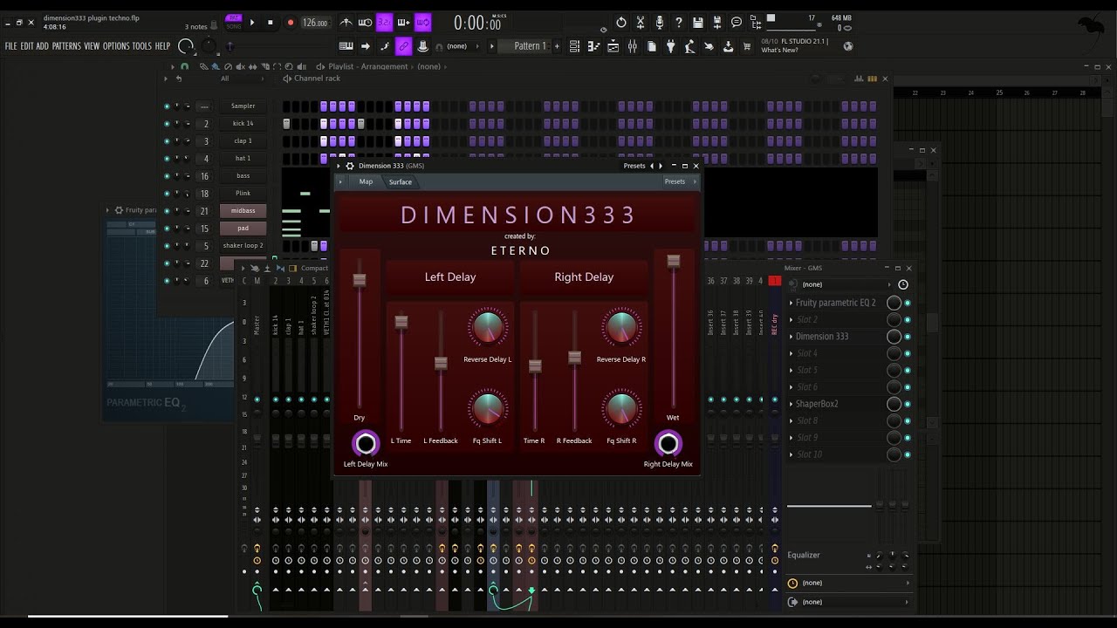Click the save project floppy icon
This screenshot has width=1117, height=628.
(x=698, y=23)
